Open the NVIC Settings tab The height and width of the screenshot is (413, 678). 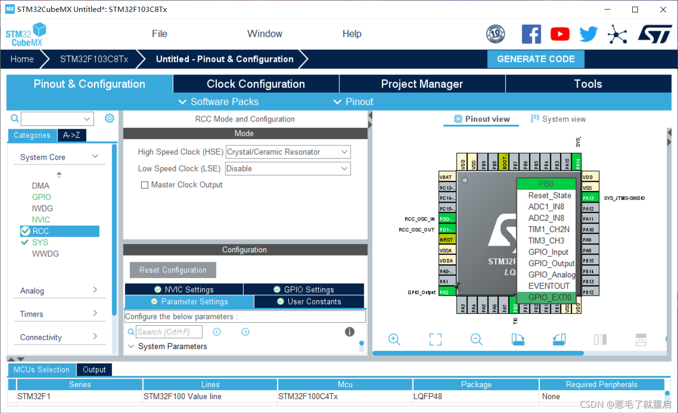[x=184, y=289]
